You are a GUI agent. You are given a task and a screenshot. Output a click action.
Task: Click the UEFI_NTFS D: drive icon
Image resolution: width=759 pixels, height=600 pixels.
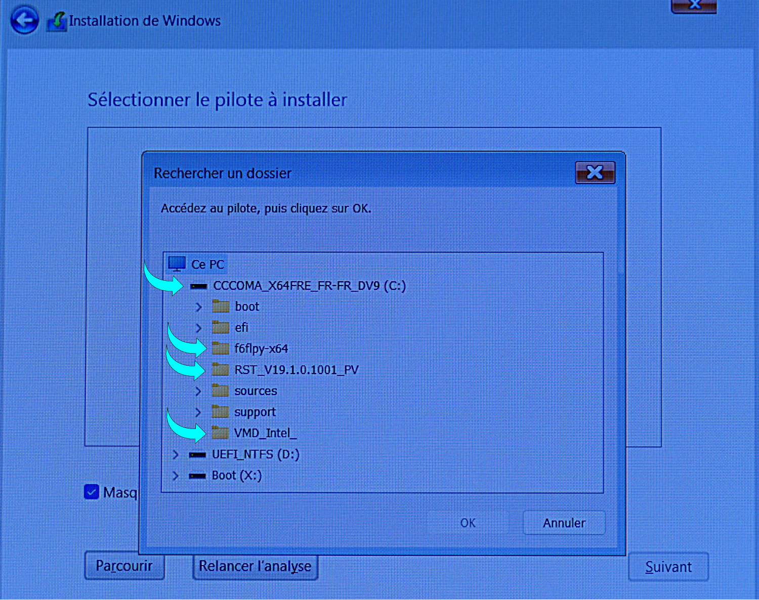(197, 455)
